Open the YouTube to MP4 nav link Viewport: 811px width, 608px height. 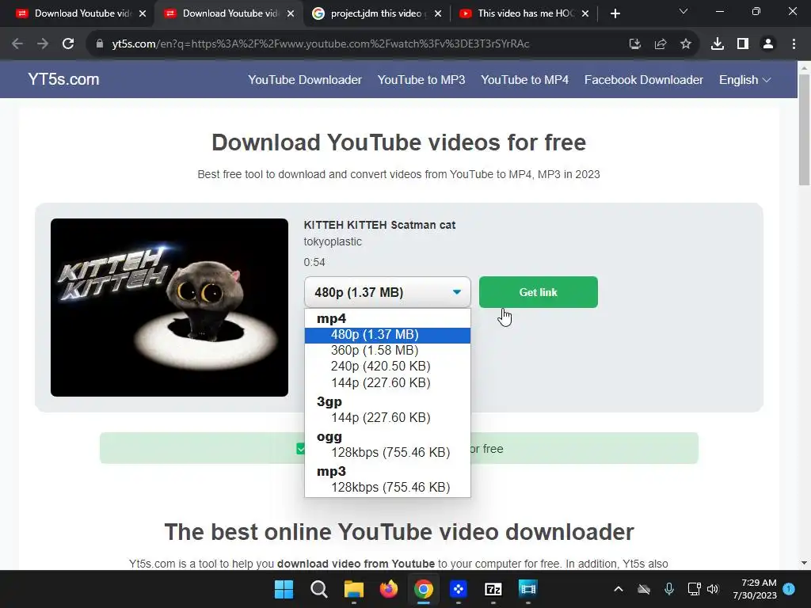[524, 80]
